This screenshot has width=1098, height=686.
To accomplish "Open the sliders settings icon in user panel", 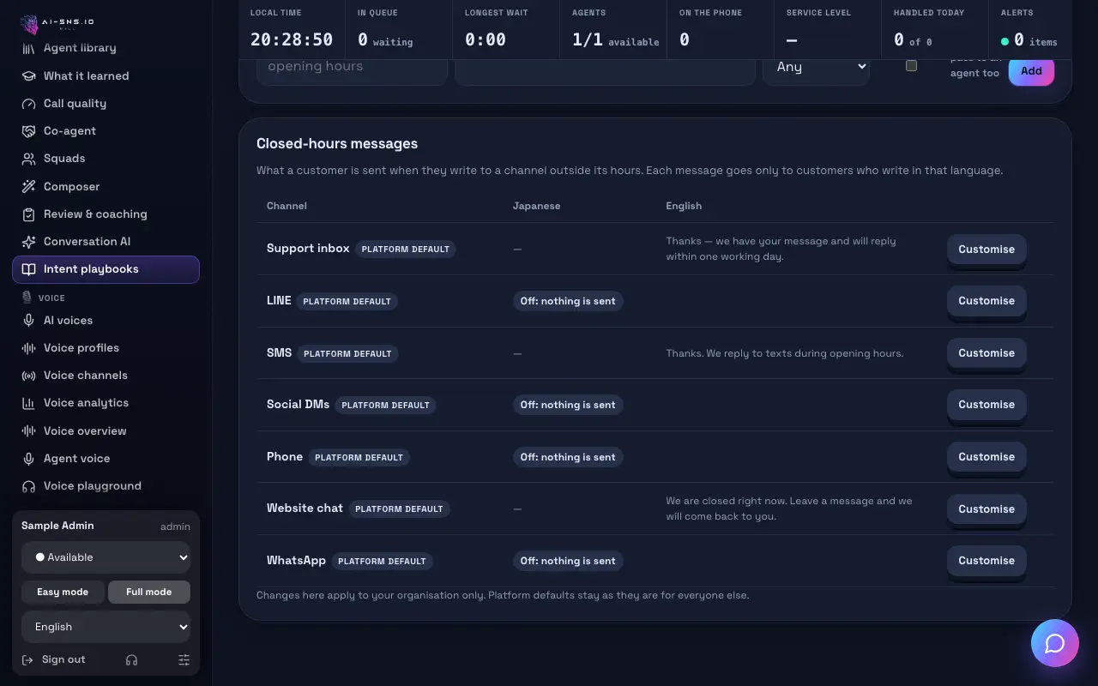I will click(184, 659).
